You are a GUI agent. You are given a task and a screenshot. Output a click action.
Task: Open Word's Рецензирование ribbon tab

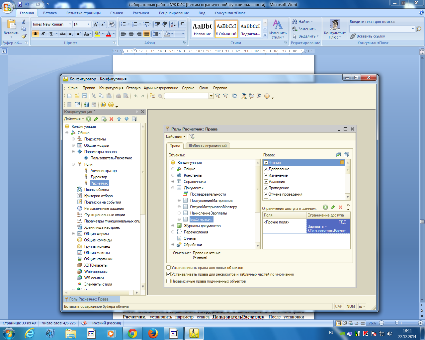coord(174,13)
